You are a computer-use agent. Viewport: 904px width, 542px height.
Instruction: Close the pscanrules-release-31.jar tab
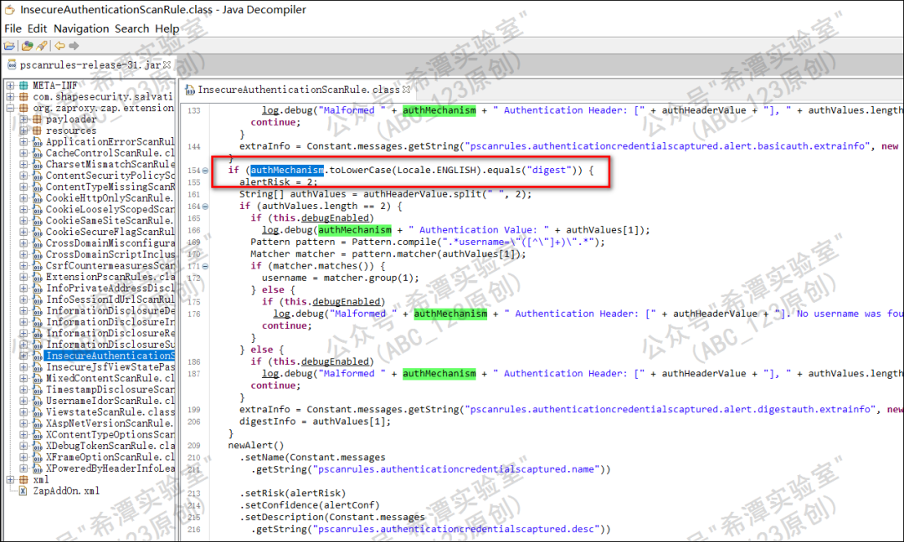167,65
